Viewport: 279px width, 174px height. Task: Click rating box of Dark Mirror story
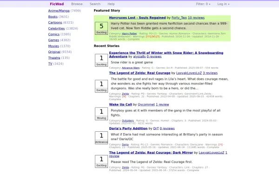click(101, 161)
